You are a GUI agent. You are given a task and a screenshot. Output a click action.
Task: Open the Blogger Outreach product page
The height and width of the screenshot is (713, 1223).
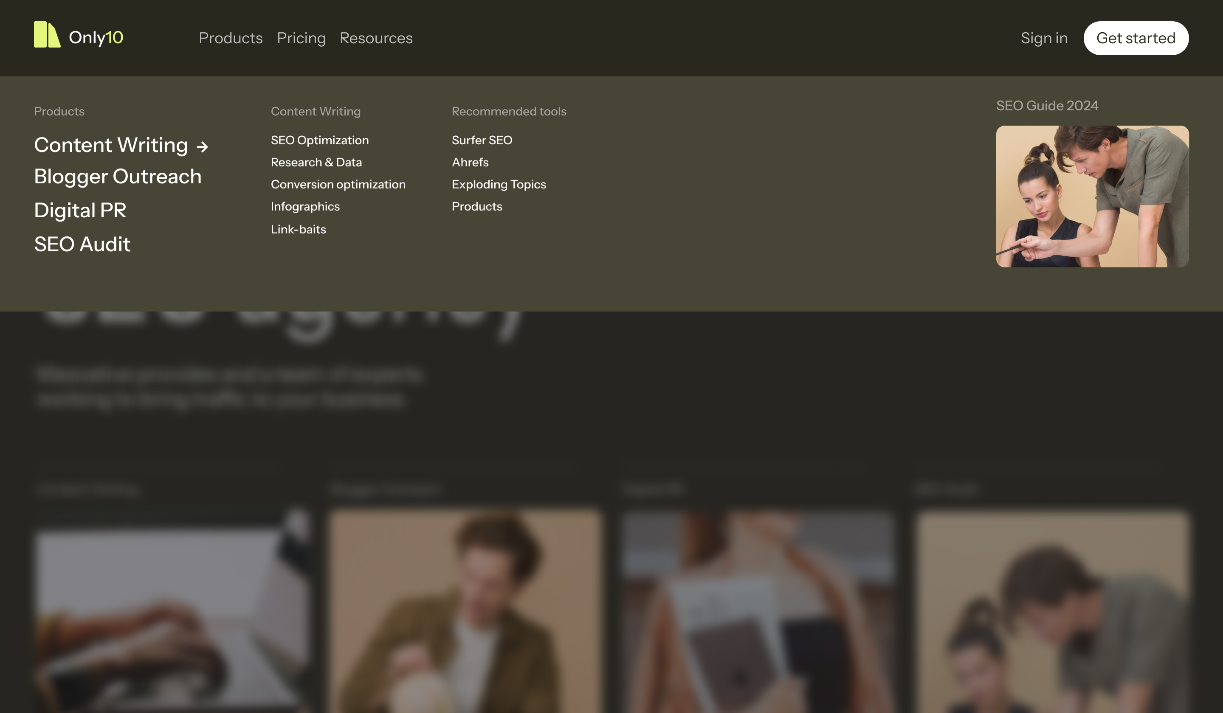click(118, 177)
